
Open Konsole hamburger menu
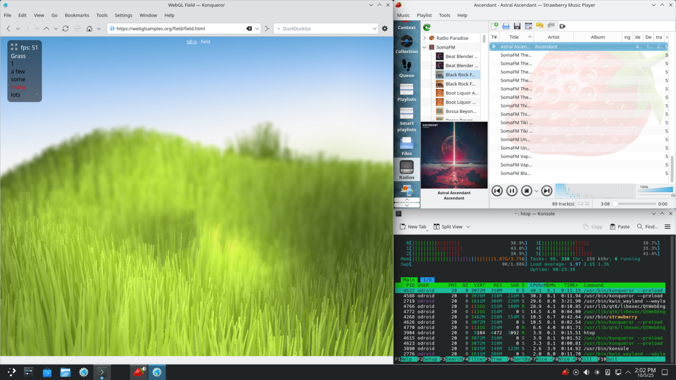tap(667, 226)
